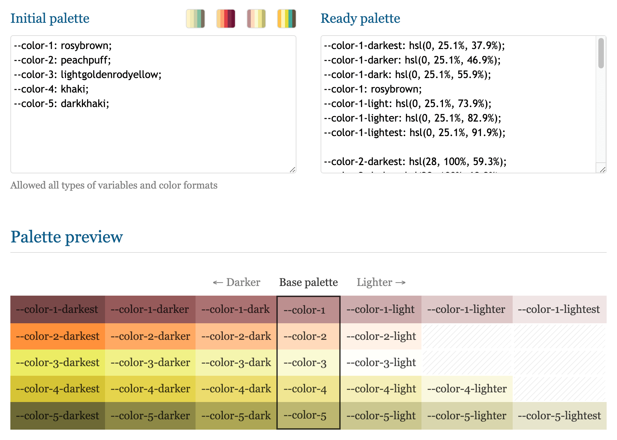Viewport: 617px width, 440px height.
Task: Click the base --color-1 swatch
Action: coord(308,310)
